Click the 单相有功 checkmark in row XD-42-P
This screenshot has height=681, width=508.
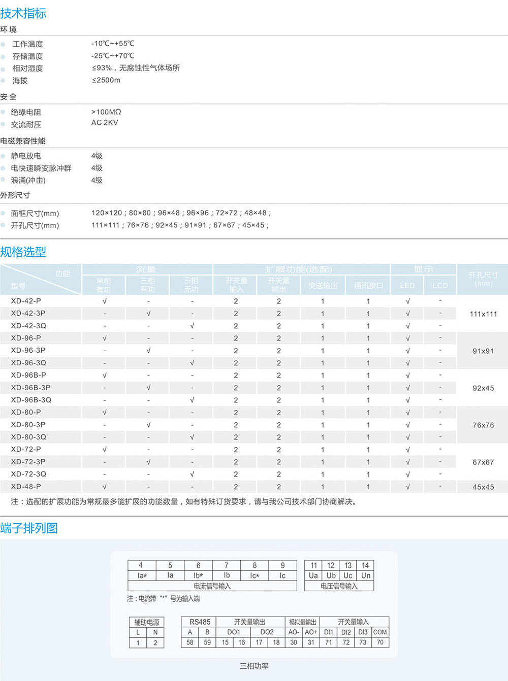click(105, 301)
